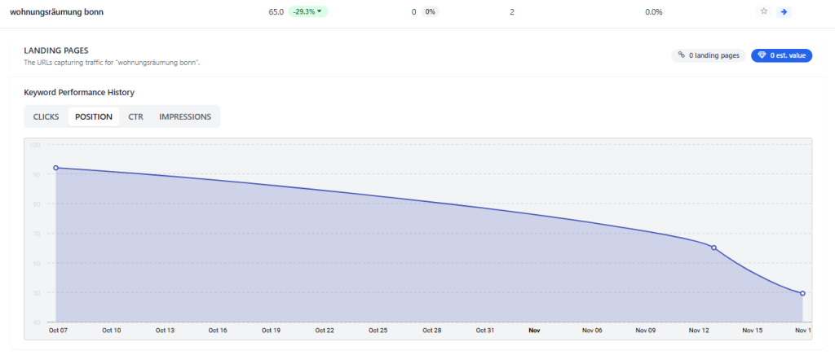835x355 pixels.
Task: Click the chain link icon beside landing pages
Action: [682, 55]
